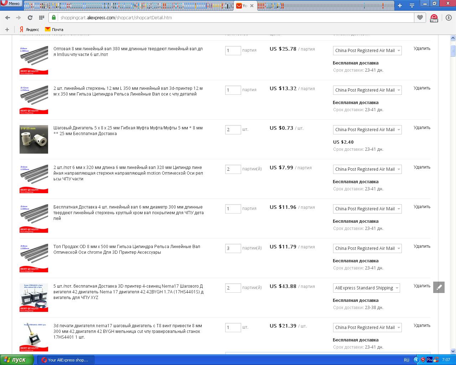Open shipping dropdown for the $0.73 coupling
This screenshot has height=365, width=456.
[367, 130]
